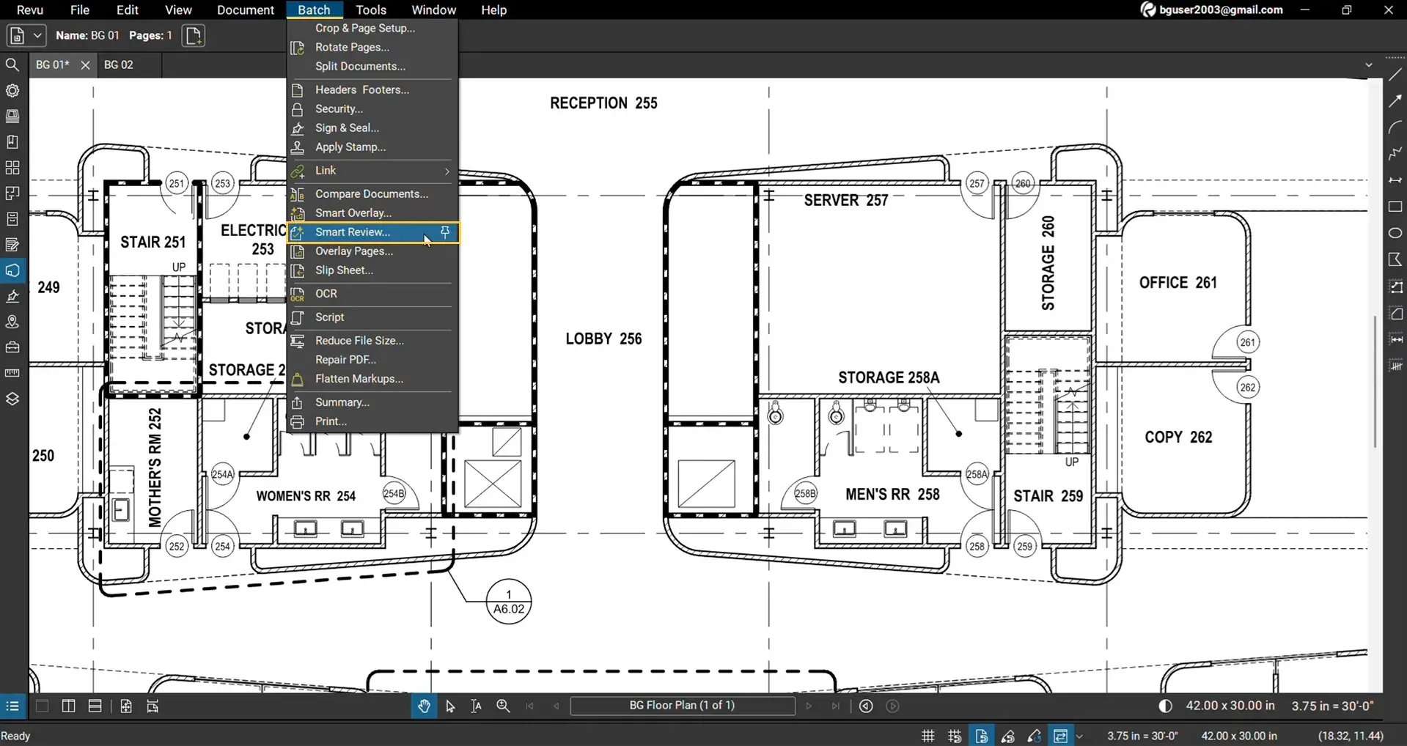1407x746 pixels.
Task: Toggle Snap to Grid status button
Action: [955, 736]
